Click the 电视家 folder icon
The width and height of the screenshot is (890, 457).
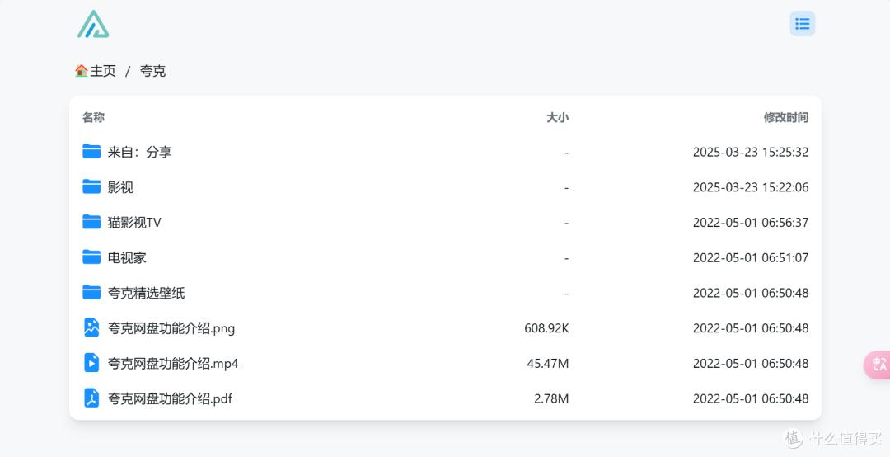pyautogui.click(x=91, y=257)
